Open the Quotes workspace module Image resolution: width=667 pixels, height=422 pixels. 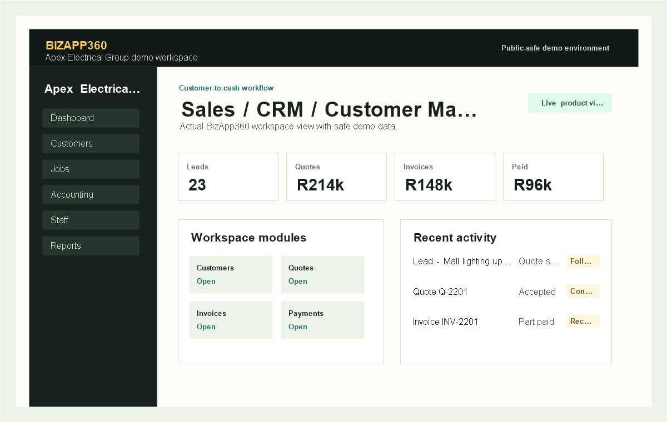322,274
